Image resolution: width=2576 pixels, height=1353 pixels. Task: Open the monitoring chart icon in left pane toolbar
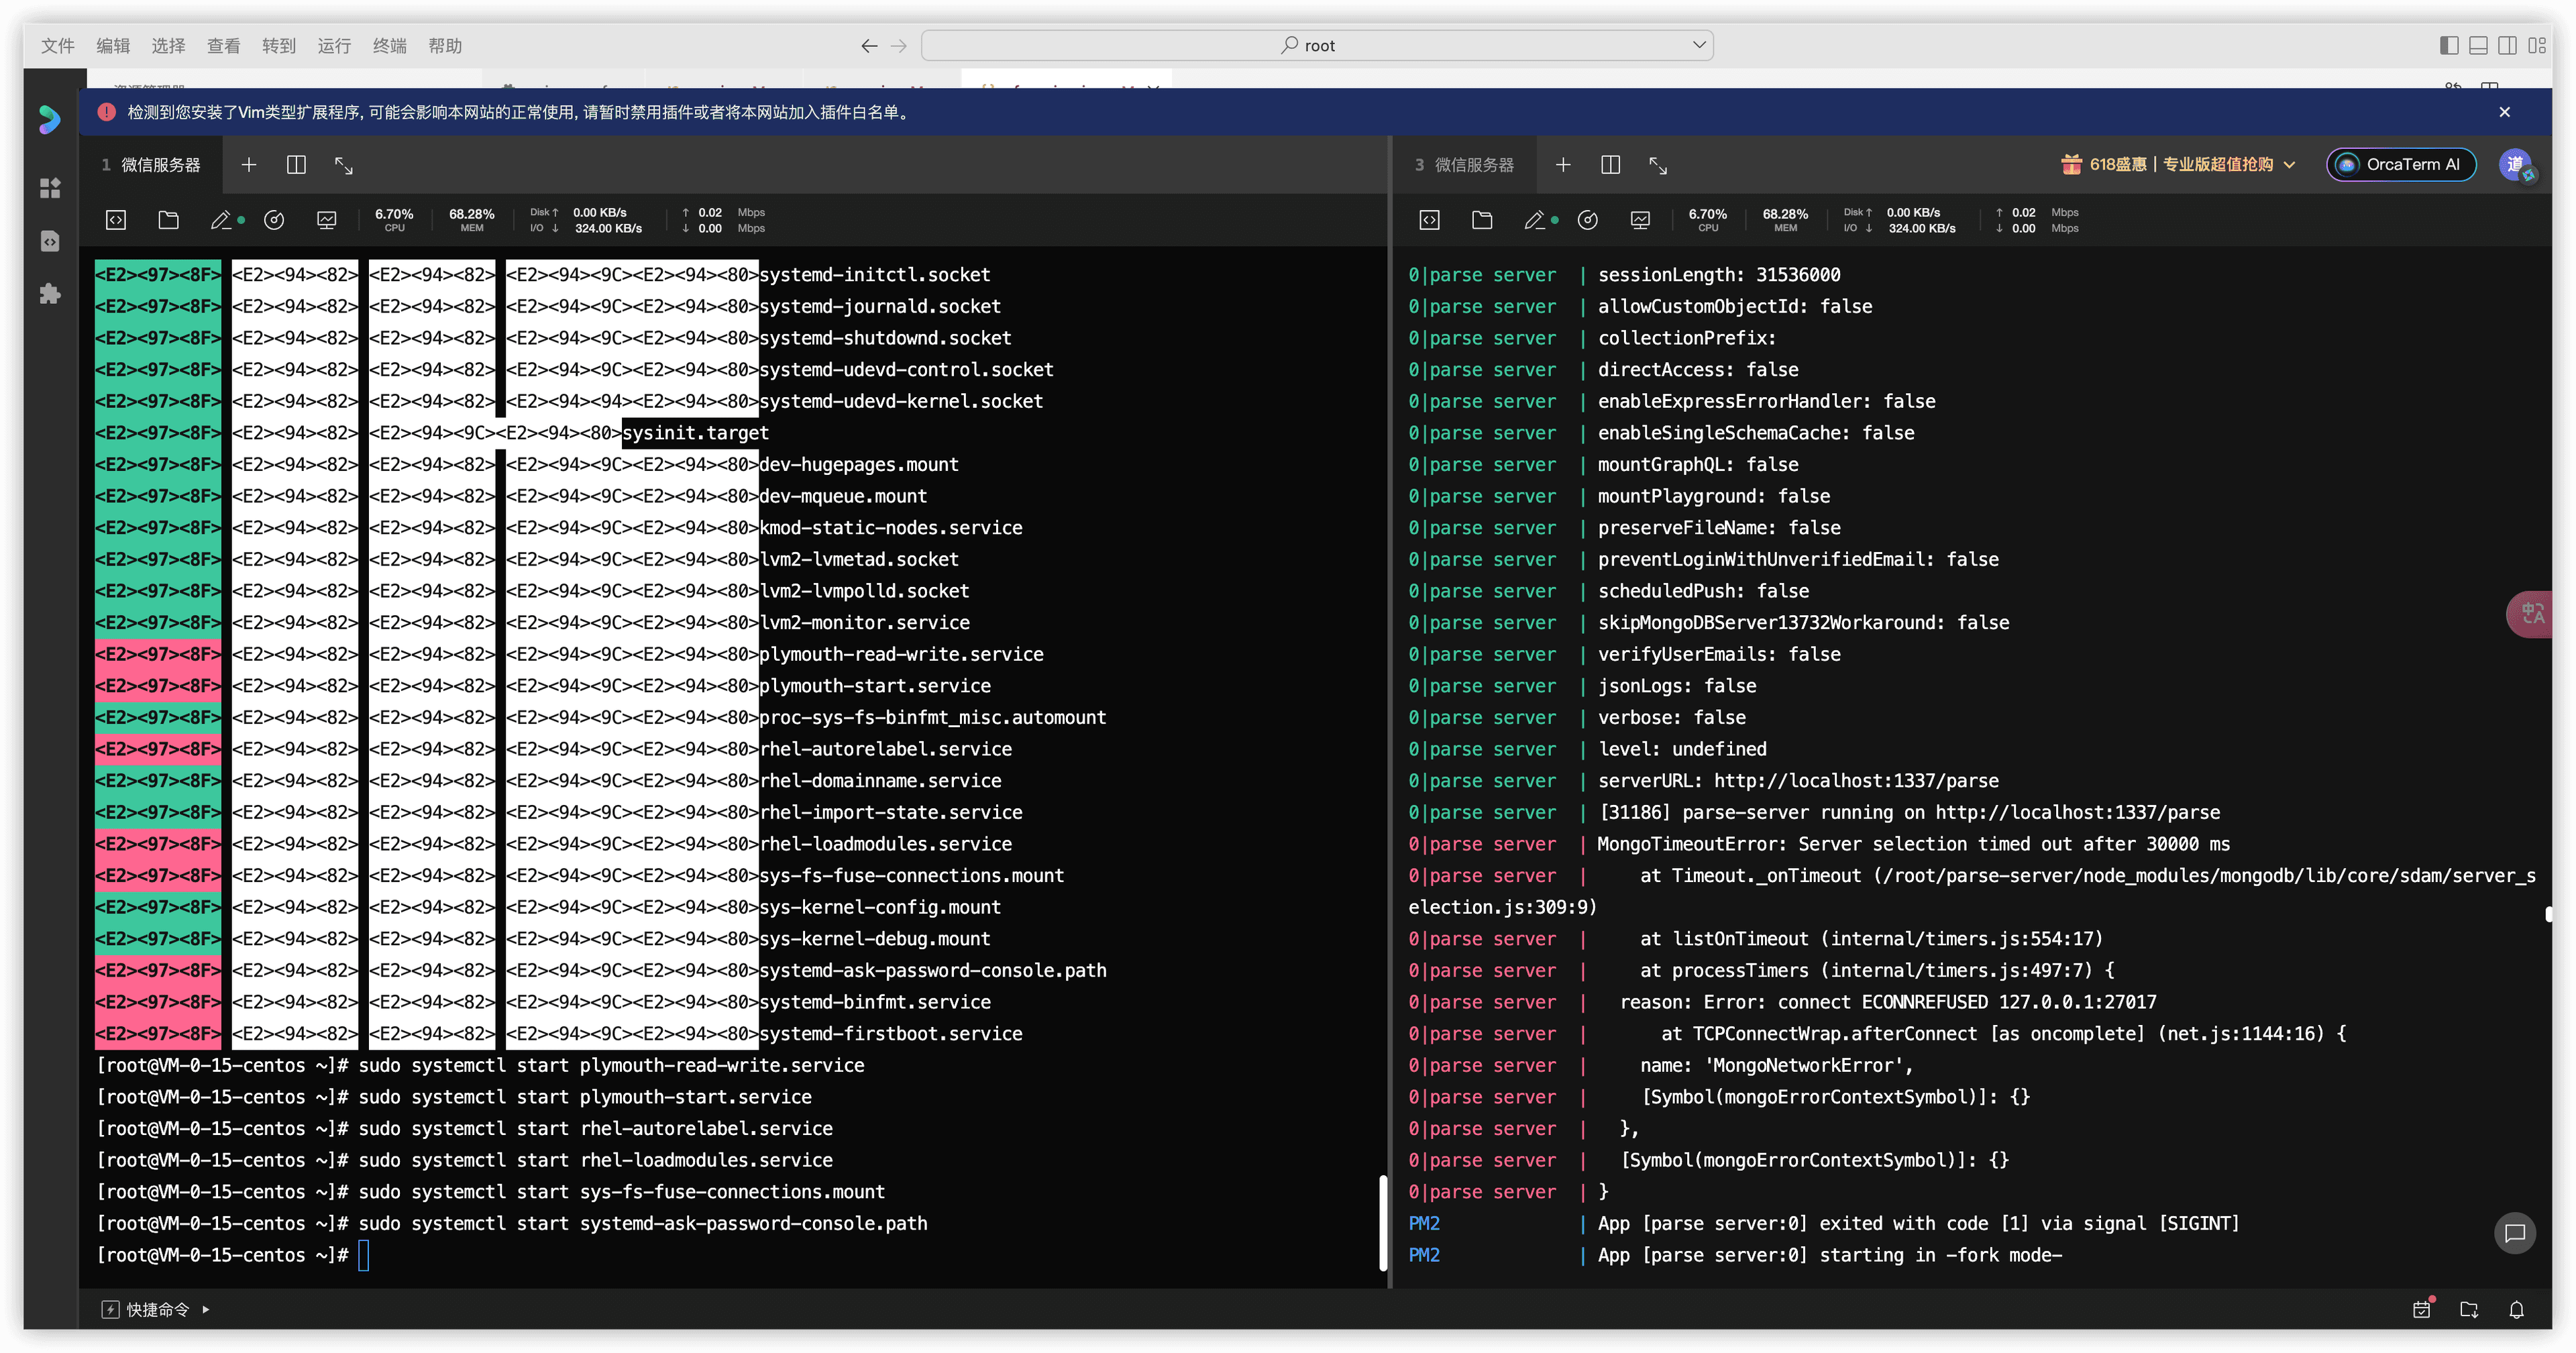(326, 220)
